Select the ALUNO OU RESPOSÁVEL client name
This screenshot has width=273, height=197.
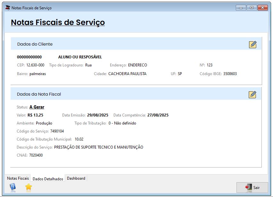pyautogui.click(x=80, y=57)
